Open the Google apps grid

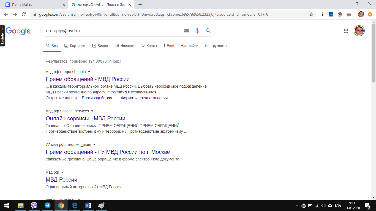pyautogui.click(x=346, y=31)
